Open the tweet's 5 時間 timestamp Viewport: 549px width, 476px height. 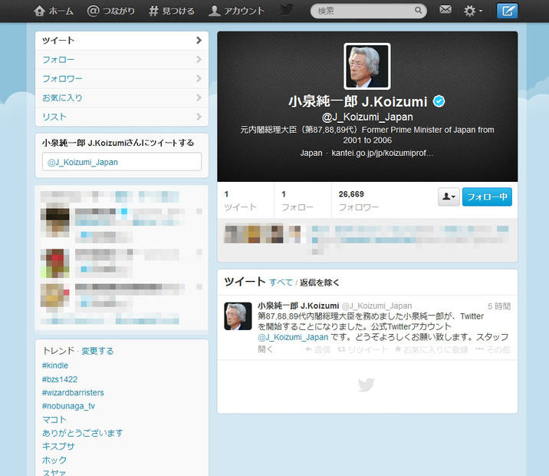pos(499,306)
